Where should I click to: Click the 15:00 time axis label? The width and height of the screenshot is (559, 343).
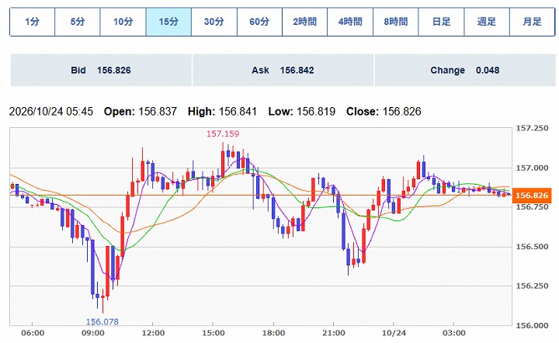tap(214, 333)
